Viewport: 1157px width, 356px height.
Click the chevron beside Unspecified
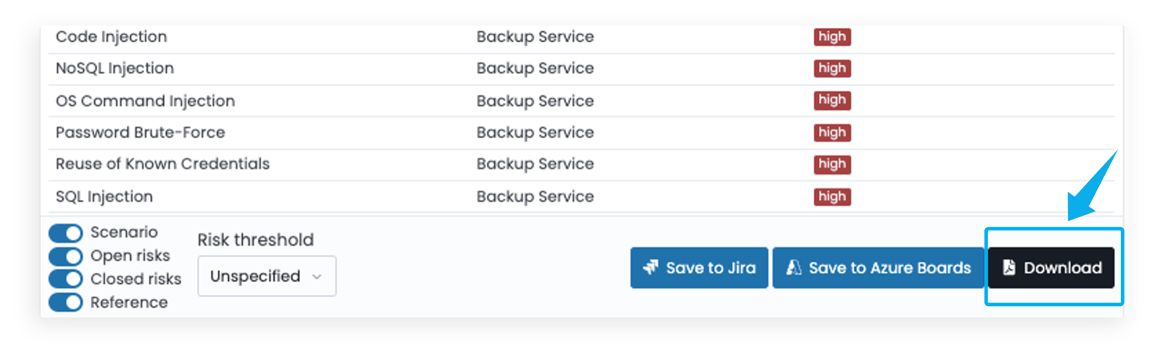pyautogui.click(x=317, y=277)
